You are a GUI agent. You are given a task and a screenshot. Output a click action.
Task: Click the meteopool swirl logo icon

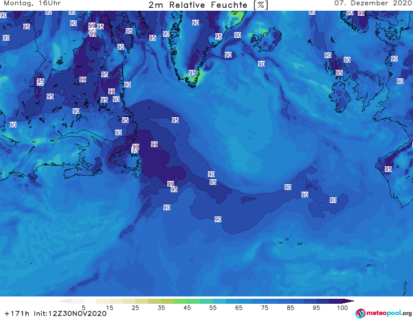click(360, 313)
